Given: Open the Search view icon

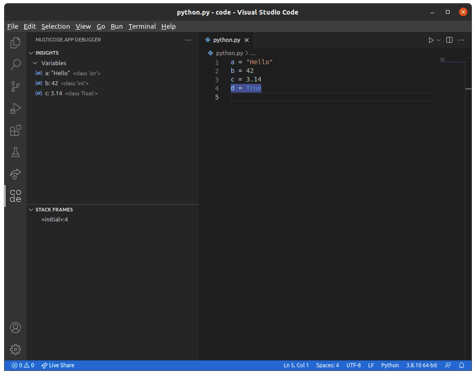Looking at the screenshot, I should click(15, 64).
